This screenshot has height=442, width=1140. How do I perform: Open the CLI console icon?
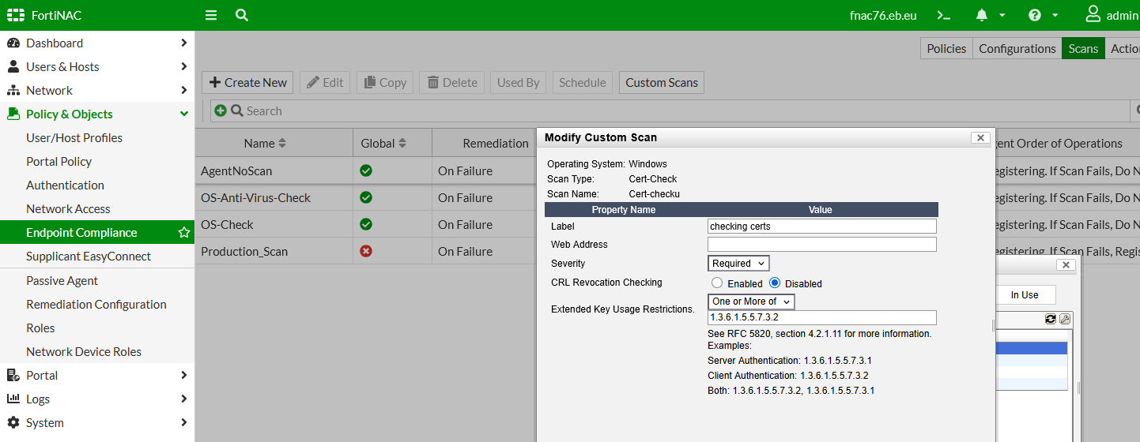click(x=943, y=15)
